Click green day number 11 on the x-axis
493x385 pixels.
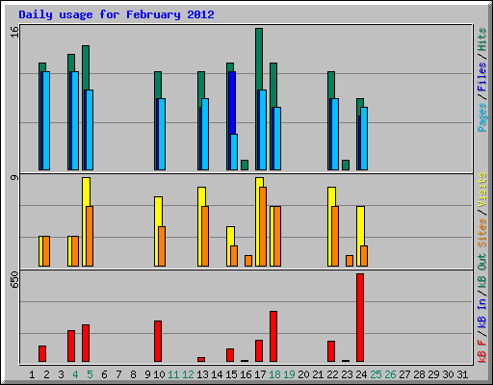tap(173, 374)
